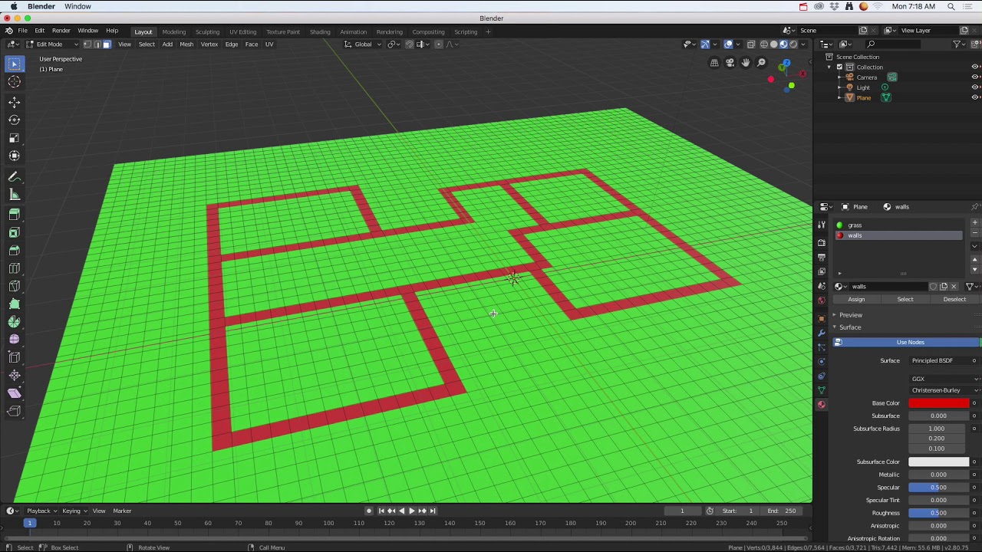This screenshot has width=982, height=552.
Task: Open the Playback dropdown in timeline
Action: [41, 511]
